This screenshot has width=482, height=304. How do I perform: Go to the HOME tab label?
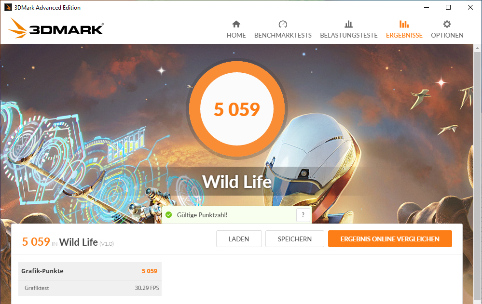click(236, 35)
